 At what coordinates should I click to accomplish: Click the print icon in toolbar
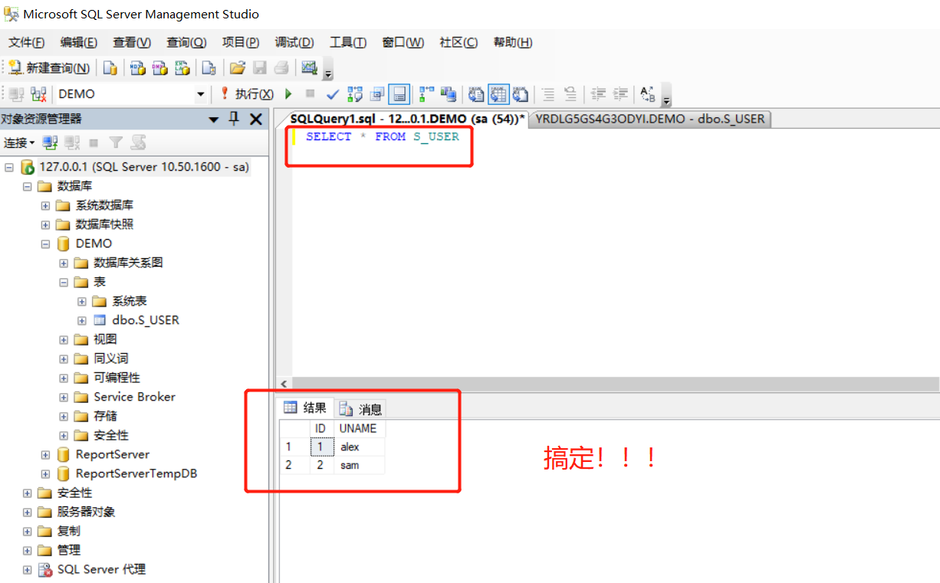(281, 68)
